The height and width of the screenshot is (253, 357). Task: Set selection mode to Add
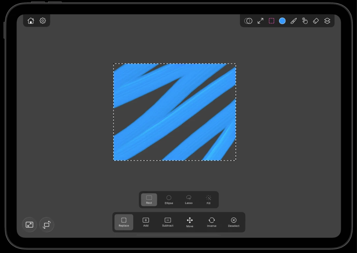(x=146, y=222)
